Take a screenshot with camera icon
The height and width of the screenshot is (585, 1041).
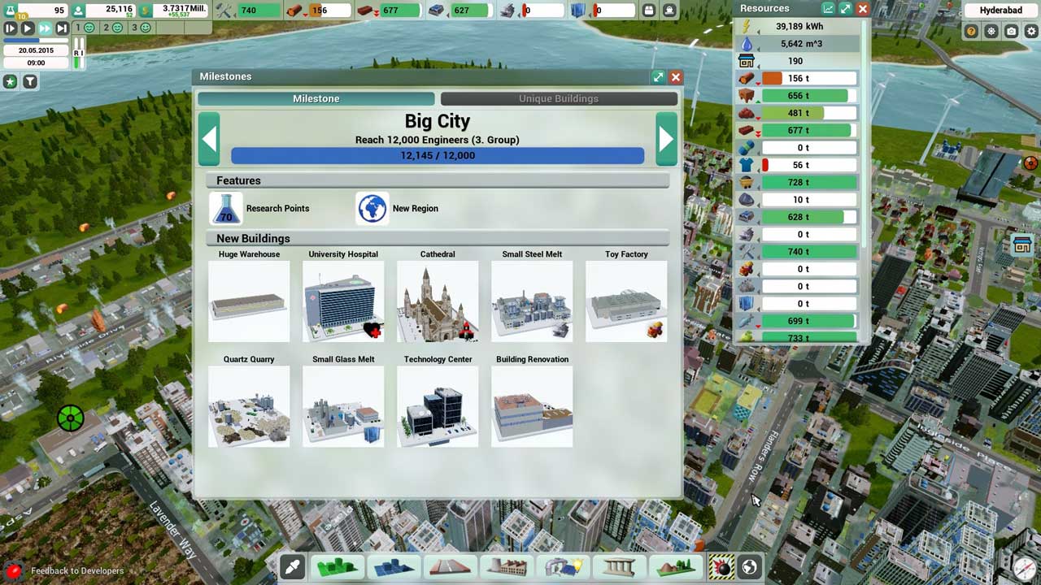(x=1011, y=32)
